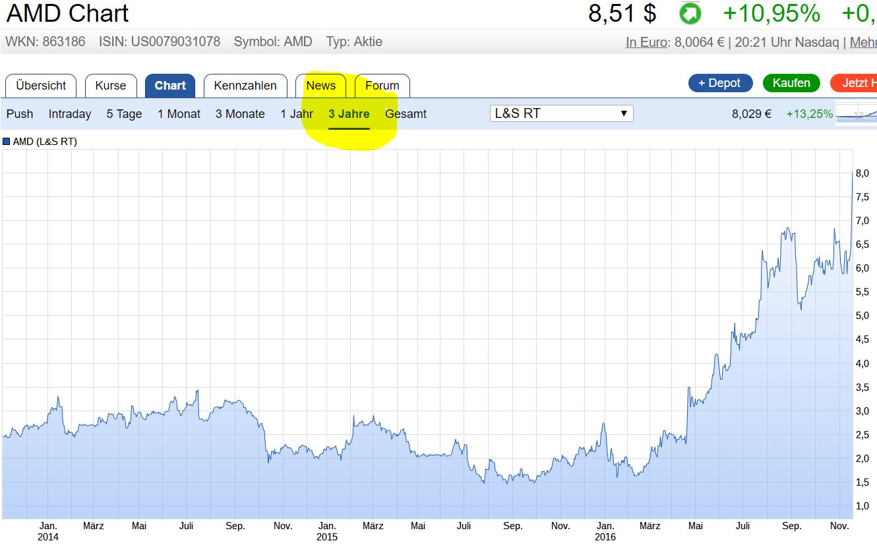Show the Gesamt chart range
This screenshot has height=545, width=877.
pyautogui.click(x=406, y=114)
